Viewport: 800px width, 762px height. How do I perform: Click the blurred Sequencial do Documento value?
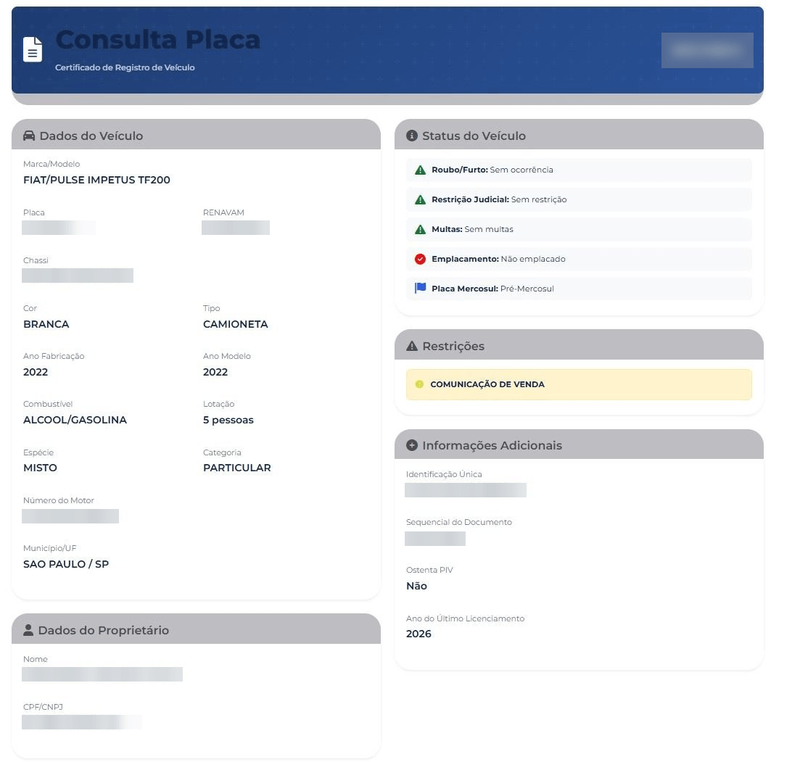[435, 539]
